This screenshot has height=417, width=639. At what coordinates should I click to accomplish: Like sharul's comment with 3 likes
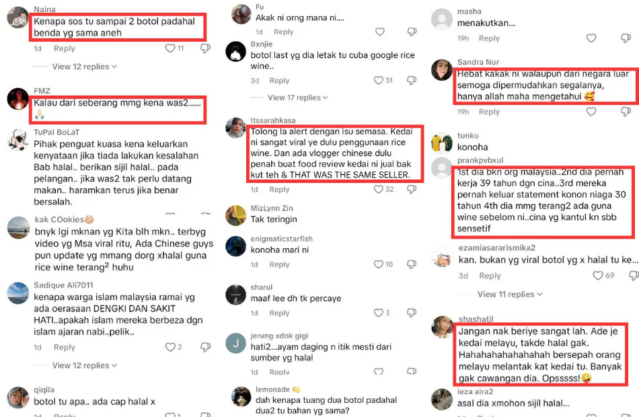(379, 313)
